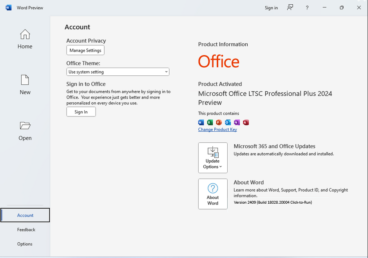The width and height of the screenshot is (368, 258).
Task: Select the New document sidebar item
Action: (25, 85)
